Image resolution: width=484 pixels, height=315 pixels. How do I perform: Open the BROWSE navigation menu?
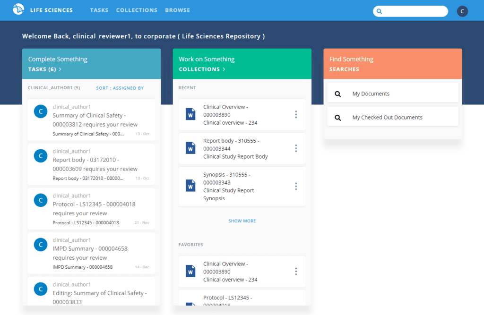click(177, 10)
